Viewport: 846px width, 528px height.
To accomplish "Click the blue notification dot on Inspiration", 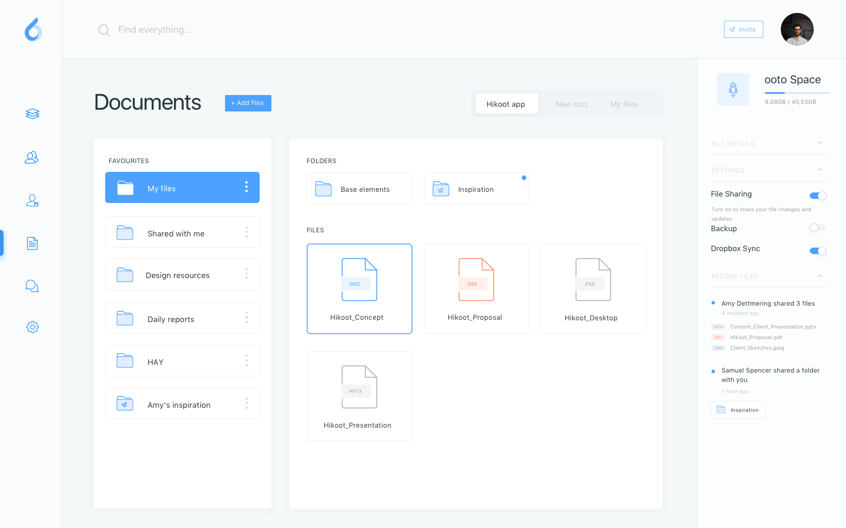I will (x=524, y=178).
